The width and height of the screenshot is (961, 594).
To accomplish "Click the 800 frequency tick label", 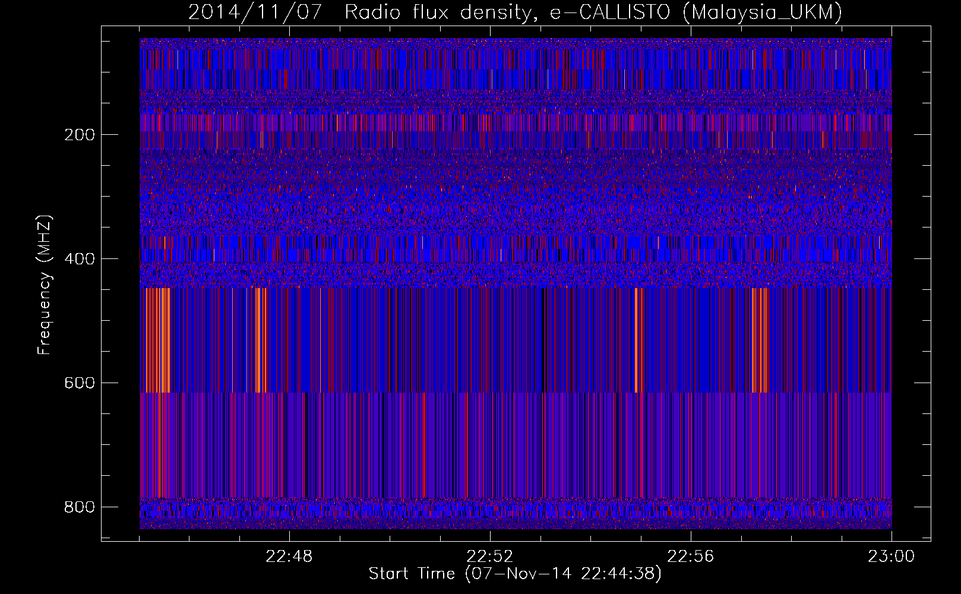I will point(79,507).
